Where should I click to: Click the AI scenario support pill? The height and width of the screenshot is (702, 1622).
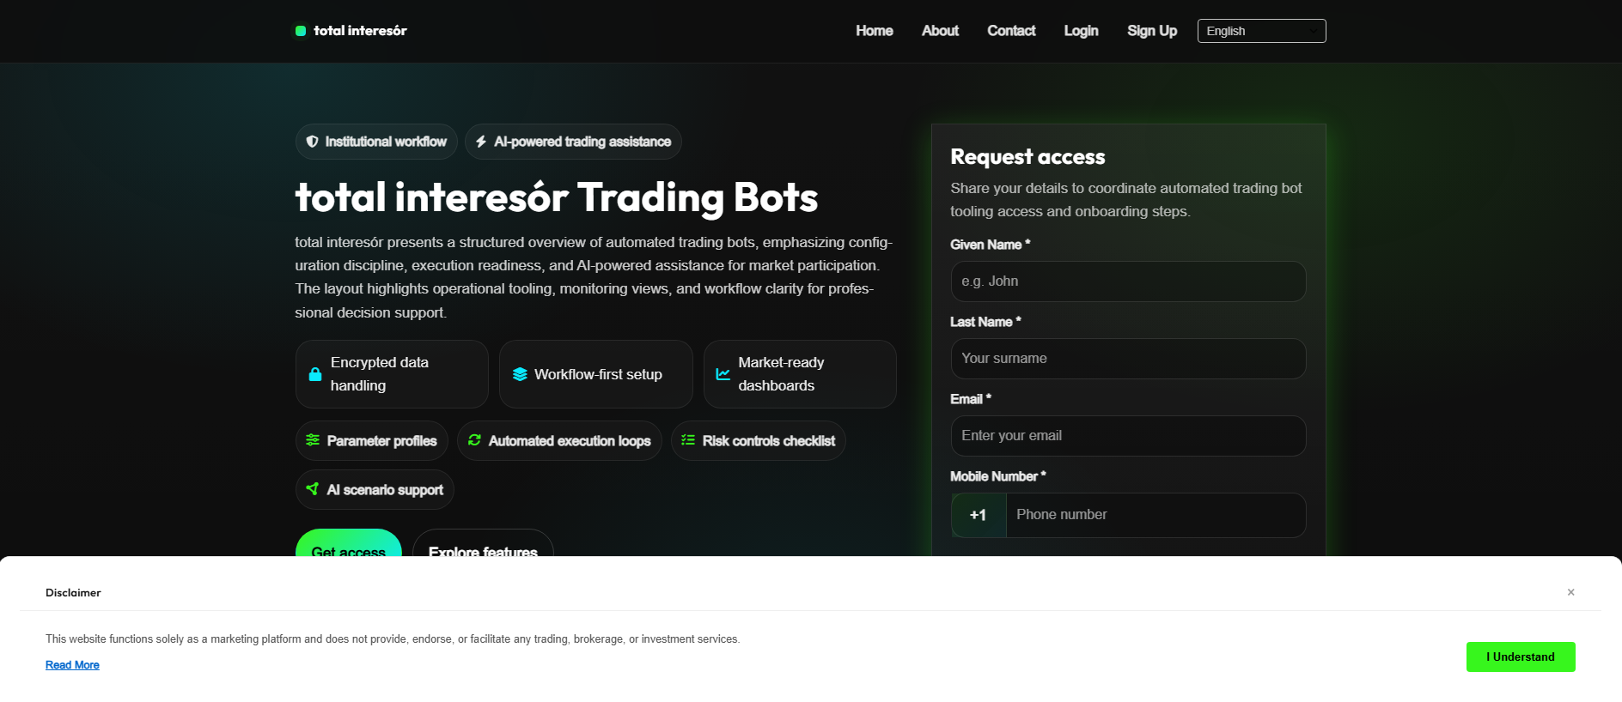(375, 489)
